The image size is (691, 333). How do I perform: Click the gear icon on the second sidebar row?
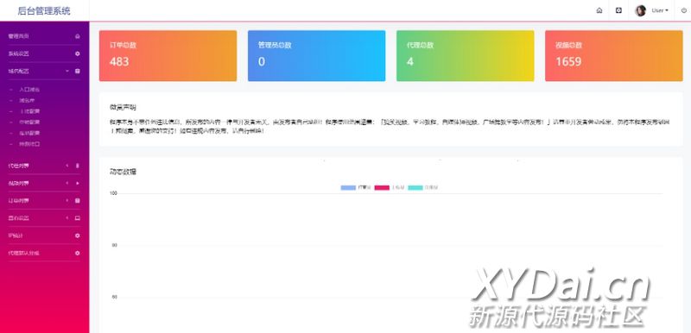click(x=78, y=53)
